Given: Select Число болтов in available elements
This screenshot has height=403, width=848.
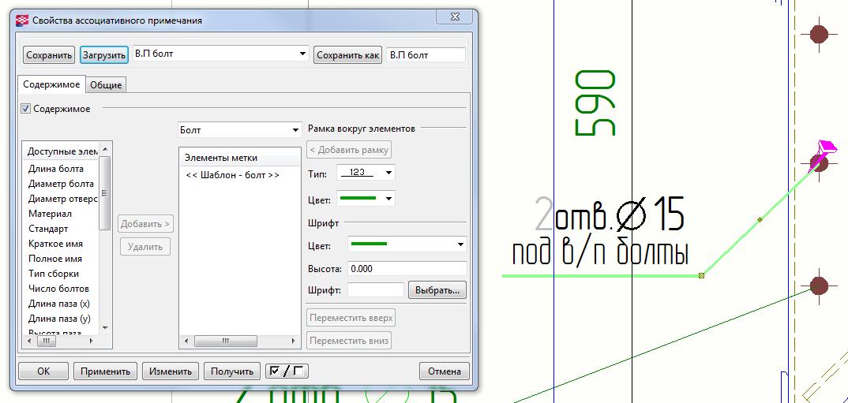Looking at the screenshot, I should pos(58,289).
